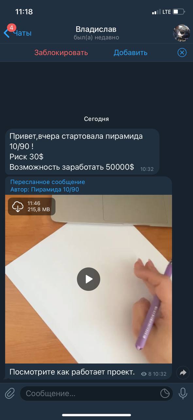Tap the microphone voice message icon

click(x=183, y=393)
